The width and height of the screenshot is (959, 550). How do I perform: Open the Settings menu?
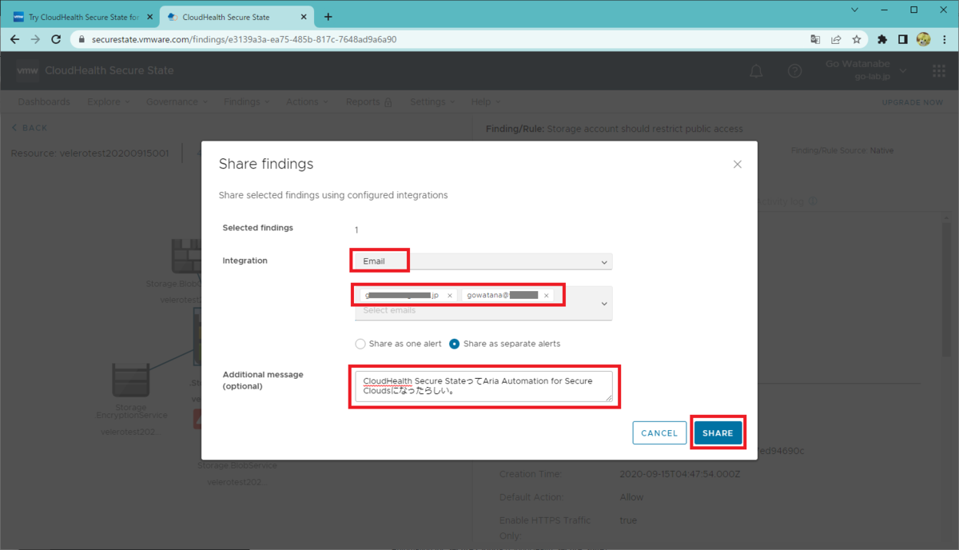point(432,102)
